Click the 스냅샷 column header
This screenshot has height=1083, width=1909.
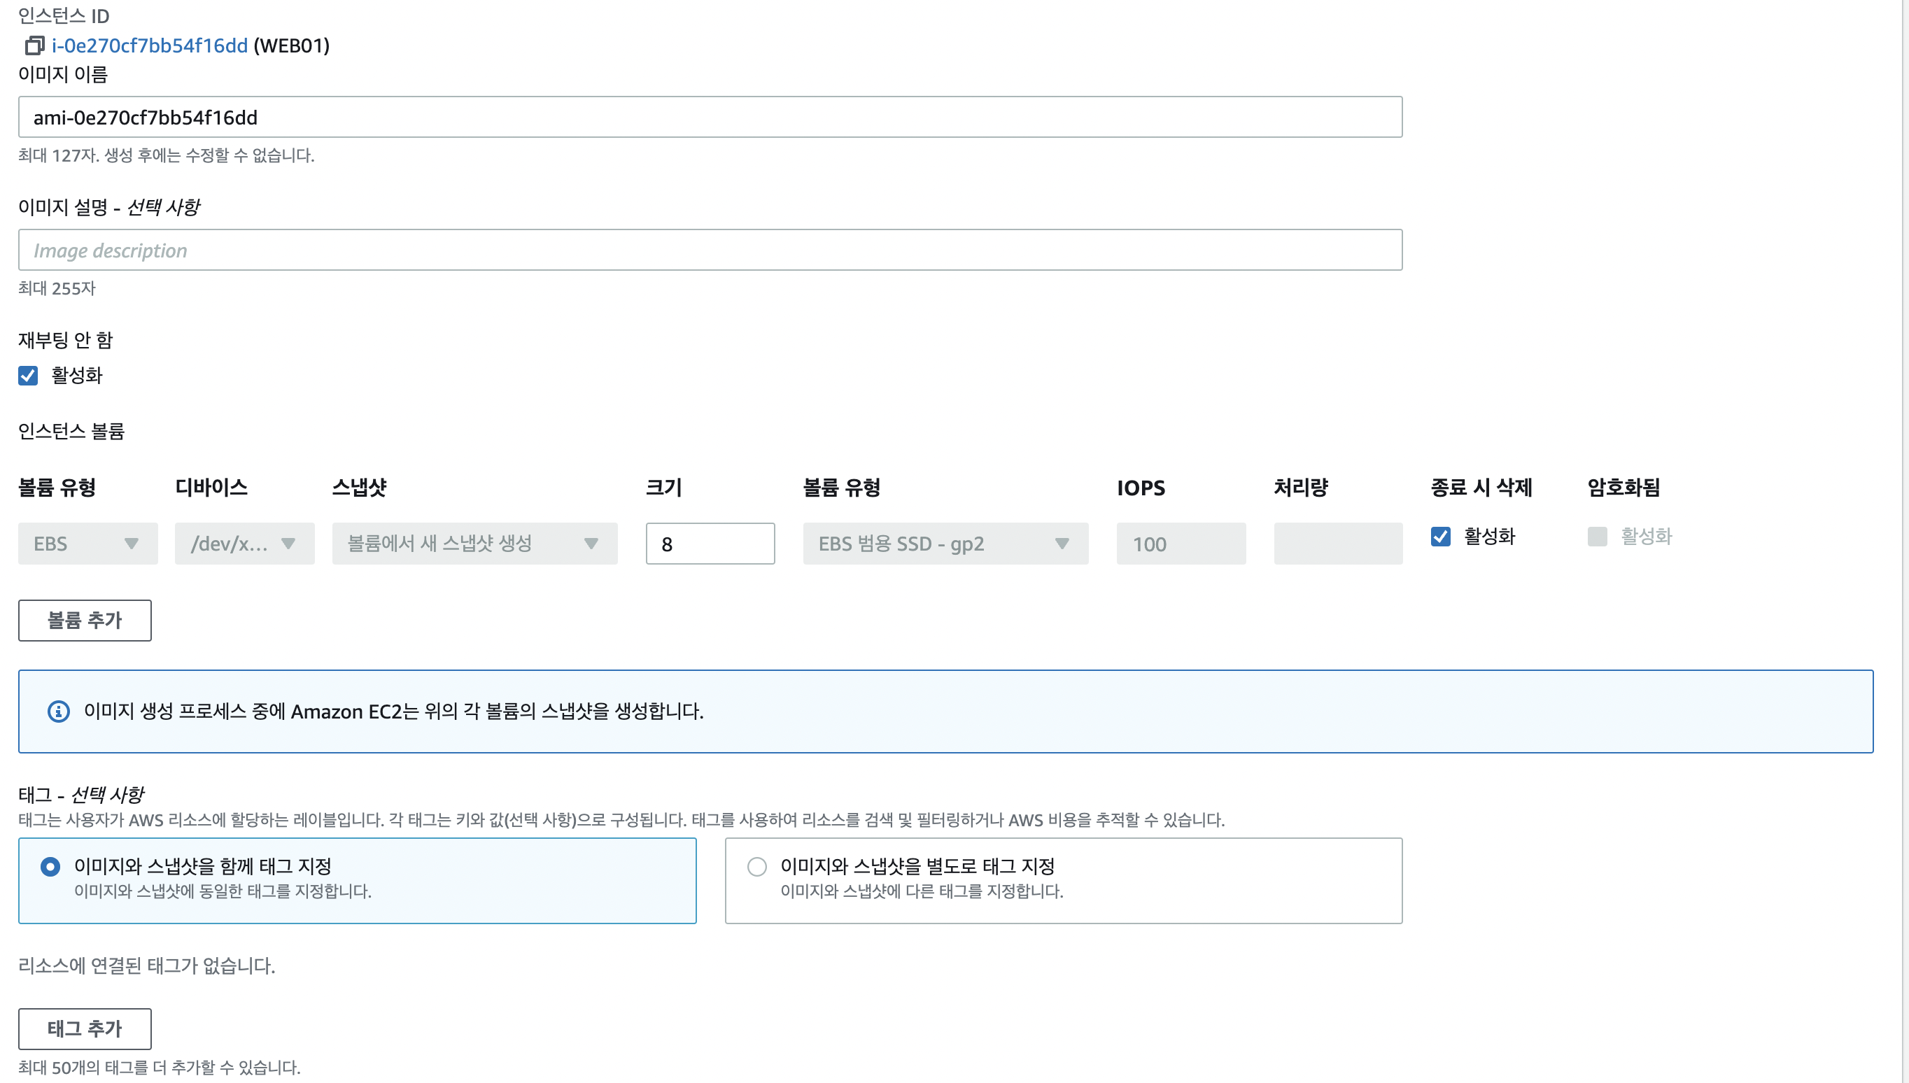tap(358, 487)
